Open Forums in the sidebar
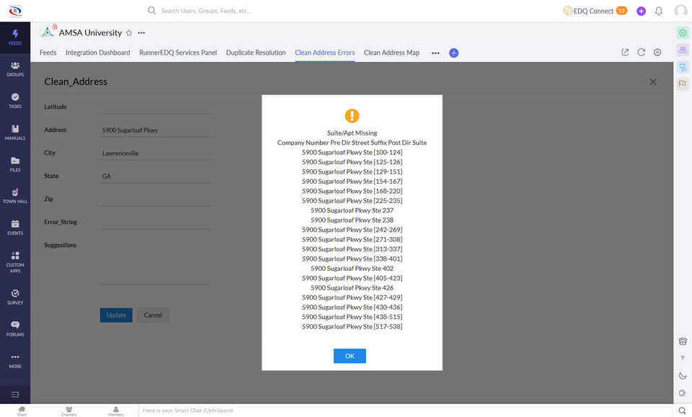Image resolution: width=692 pixels, height=417 pixels. 15,329
